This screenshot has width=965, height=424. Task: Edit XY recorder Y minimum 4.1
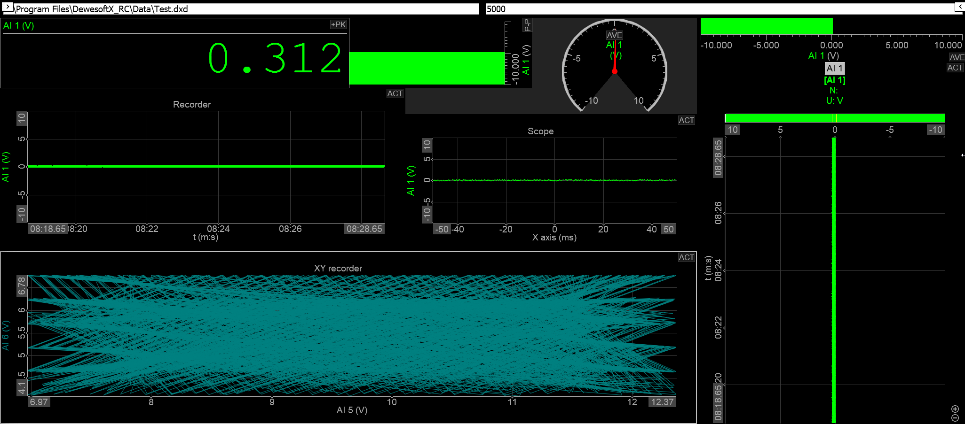(x=22, y=388)
